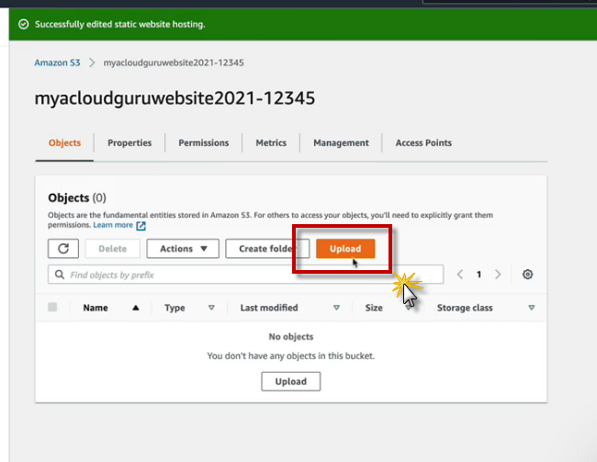This screenshot has height=462, width=597.
Task: Click the bucket name page heading
Action: (x=175, y=98)
